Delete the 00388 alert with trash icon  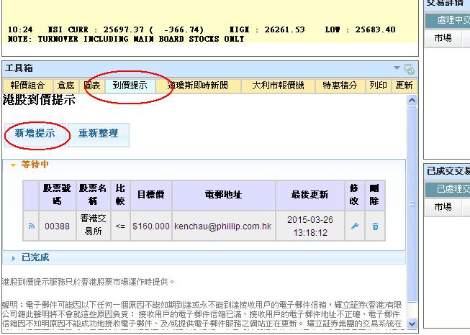click(375, 226)
